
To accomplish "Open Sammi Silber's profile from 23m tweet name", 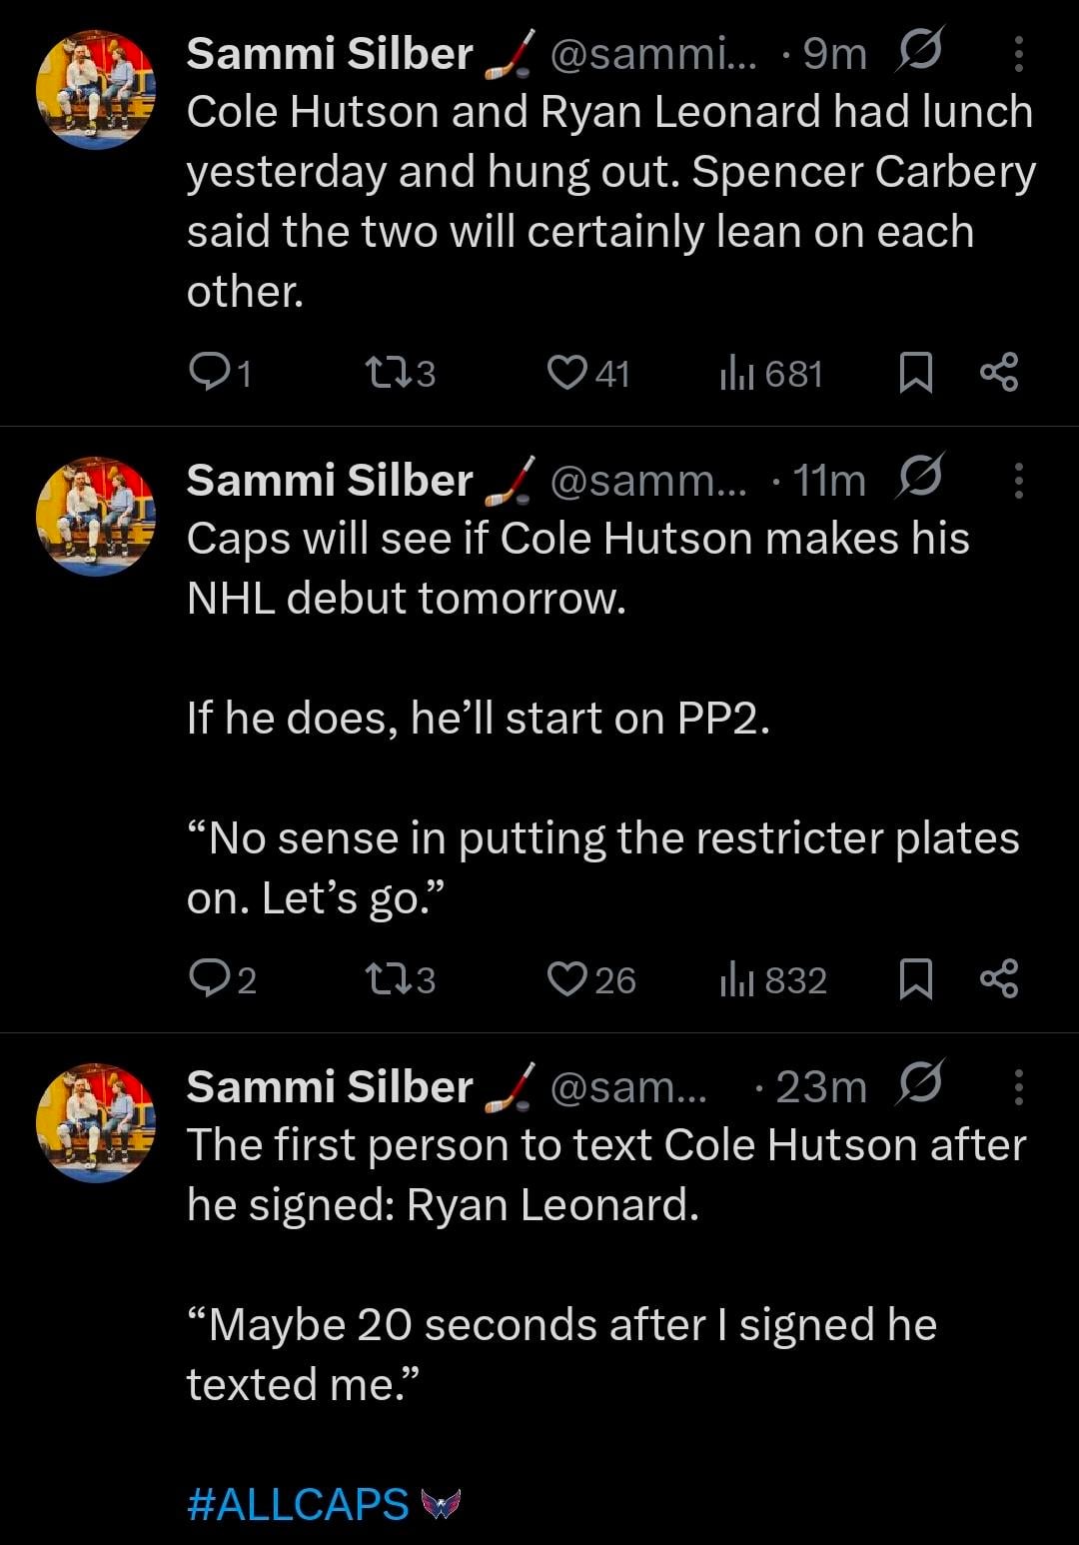I will tap(330, 1086).
